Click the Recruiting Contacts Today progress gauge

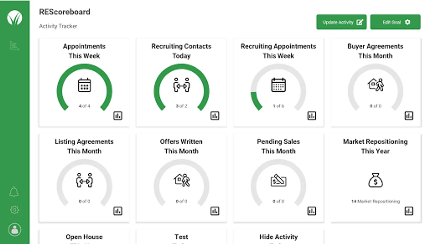181,87
